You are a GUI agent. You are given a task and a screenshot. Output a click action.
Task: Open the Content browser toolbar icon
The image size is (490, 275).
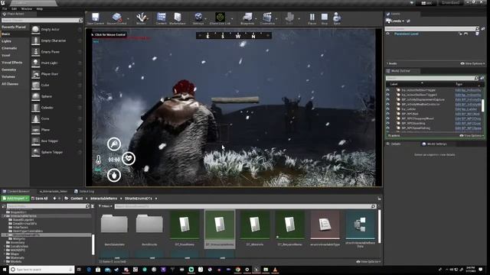162,18
